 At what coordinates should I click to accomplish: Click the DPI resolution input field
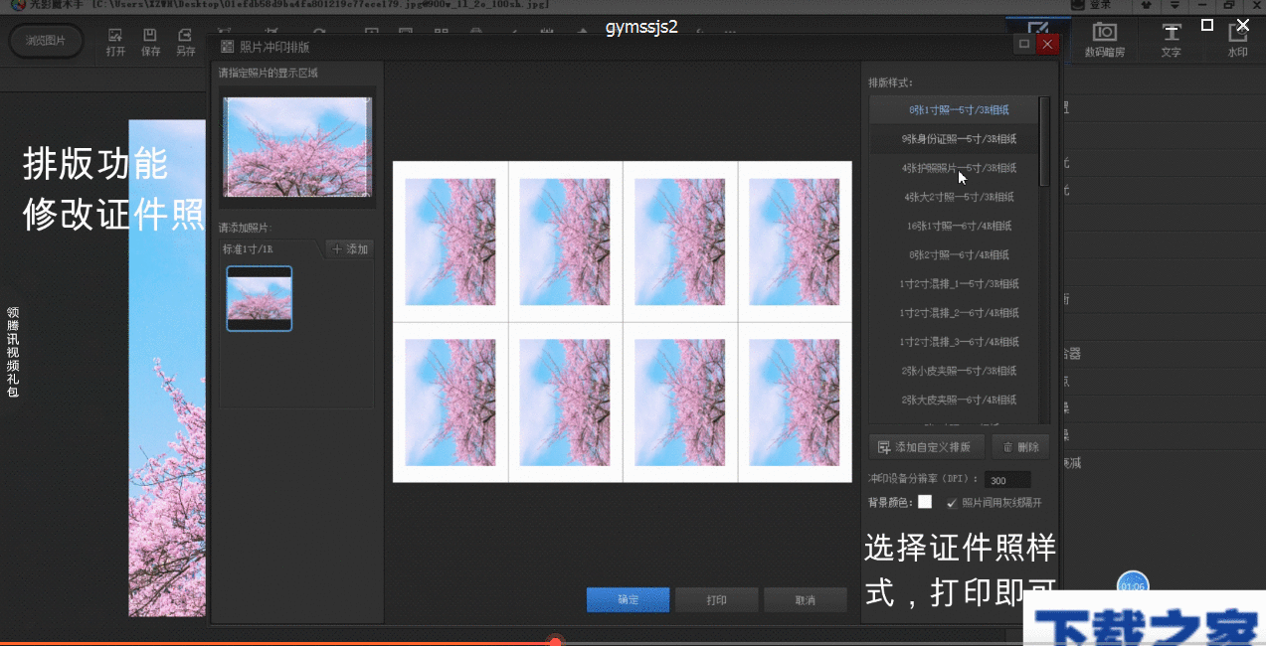click(x=1005, y=480)
